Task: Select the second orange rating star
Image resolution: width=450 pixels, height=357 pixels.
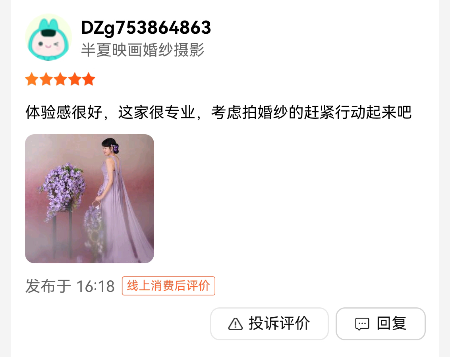Action: (46, 79)
